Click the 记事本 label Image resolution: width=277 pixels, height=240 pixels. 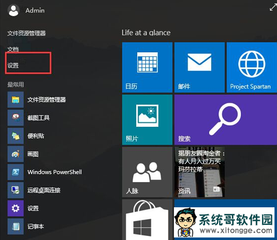[36, 226]
